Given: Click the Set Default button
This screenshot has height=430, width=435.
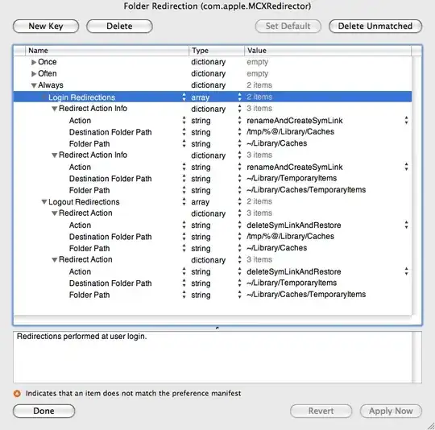Looking at the screenshot, I should point(288,27).
